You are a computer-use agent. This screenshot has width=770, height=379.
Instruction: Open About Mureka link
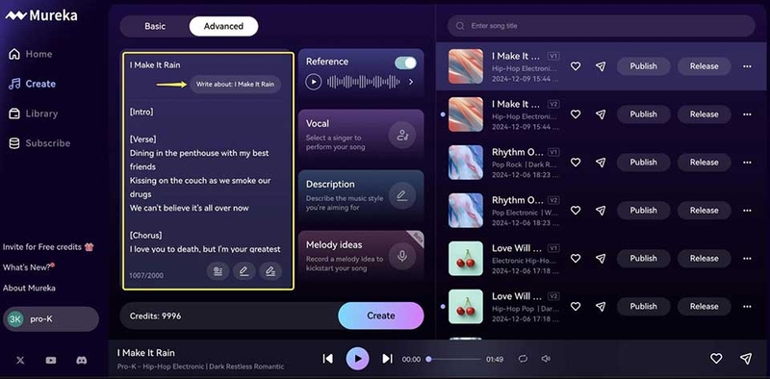coord(29,289)
